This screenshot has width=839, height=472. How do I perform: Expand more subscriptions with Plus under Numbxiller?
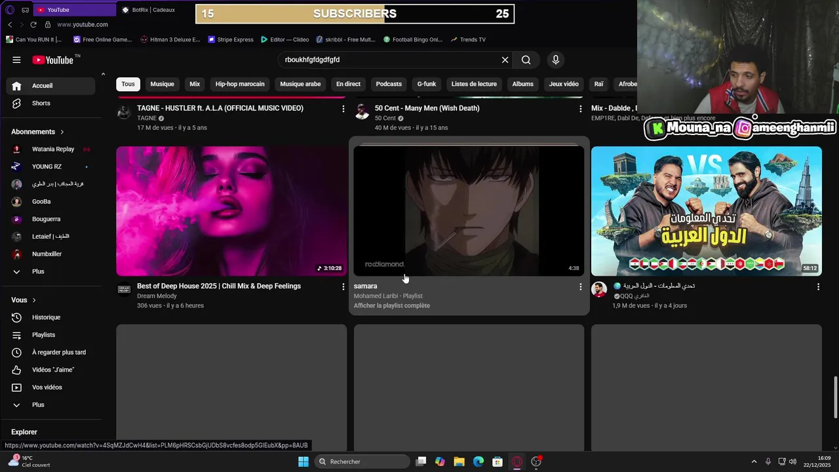[50, 271]
